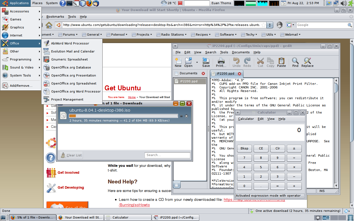The height and width of the screenshot is (221, 354).
Task: Click the gedit Open file icon
Action: coord(188,62)
